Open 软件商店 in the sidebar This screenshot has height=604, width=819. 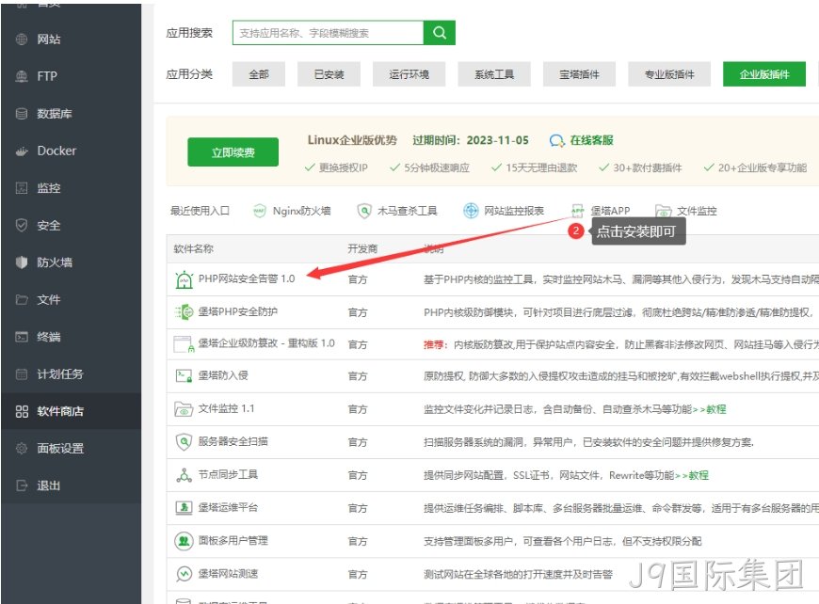click(71, 411)
